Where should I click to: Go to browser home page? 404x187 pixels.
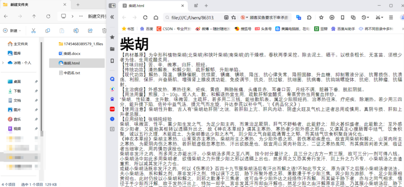click(156, 17)
